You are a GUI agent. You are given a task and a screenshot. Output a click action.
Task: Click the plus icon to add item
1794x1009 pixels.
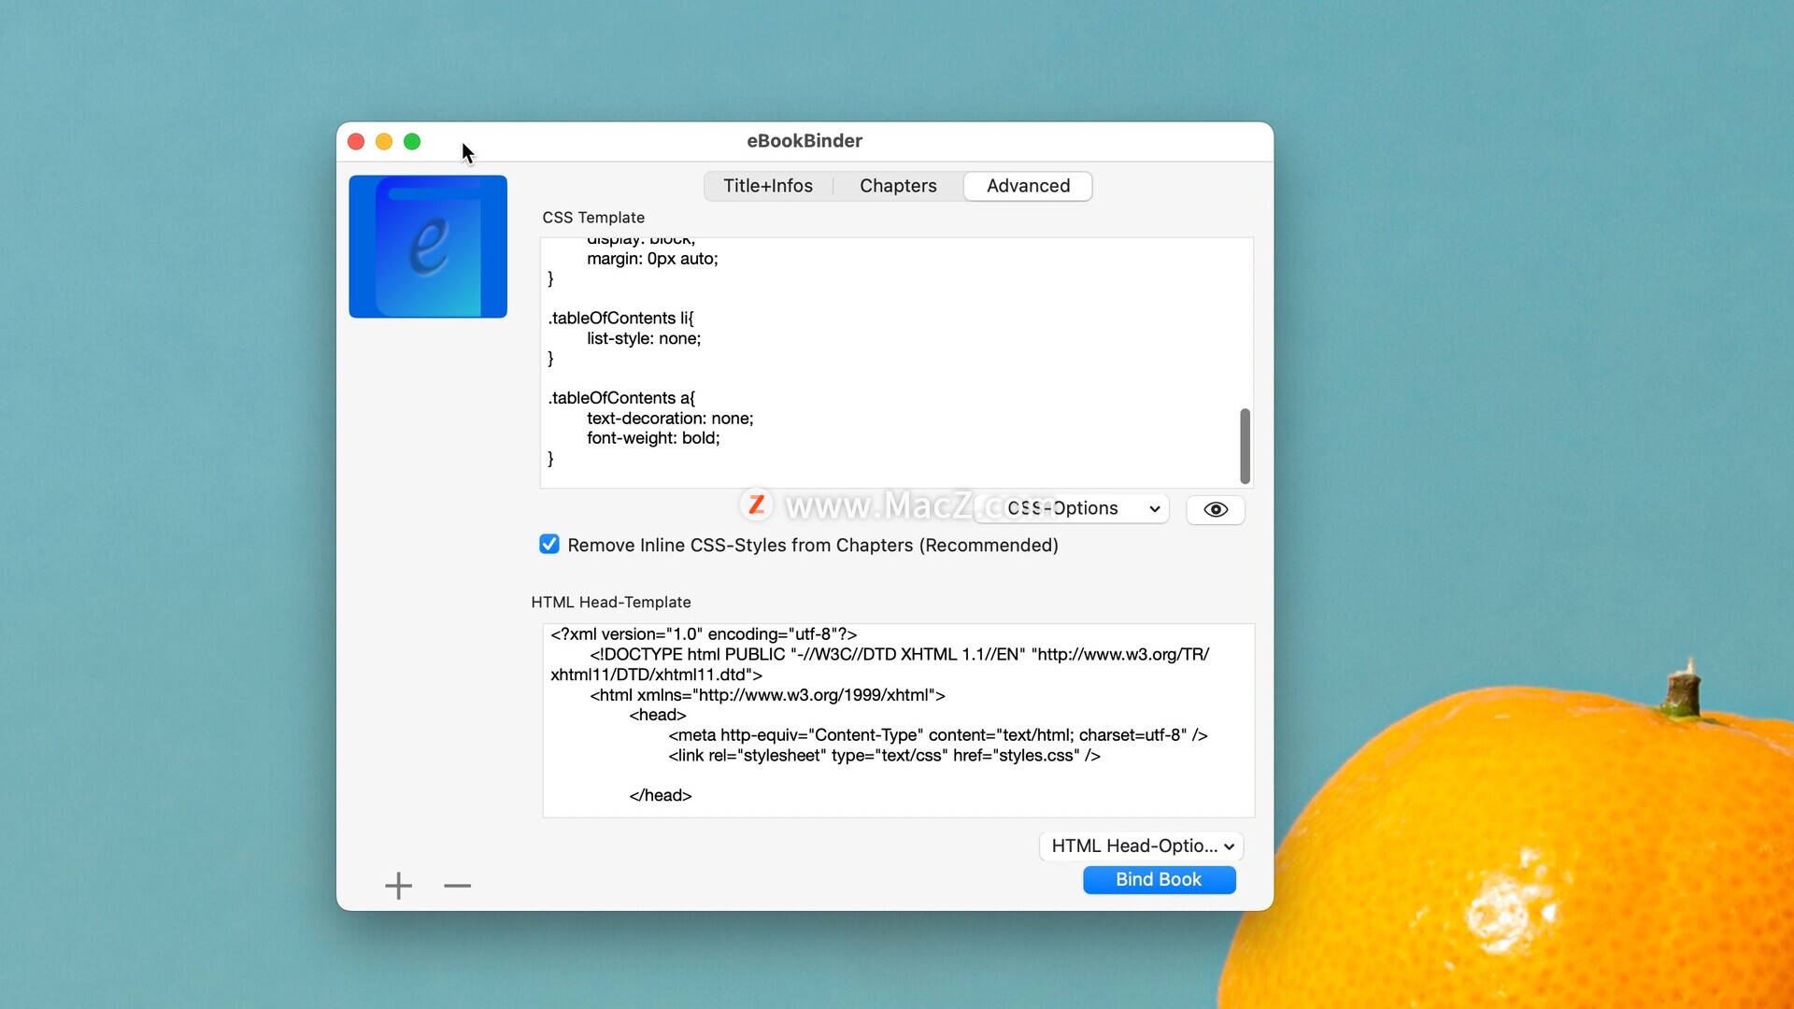399,886
